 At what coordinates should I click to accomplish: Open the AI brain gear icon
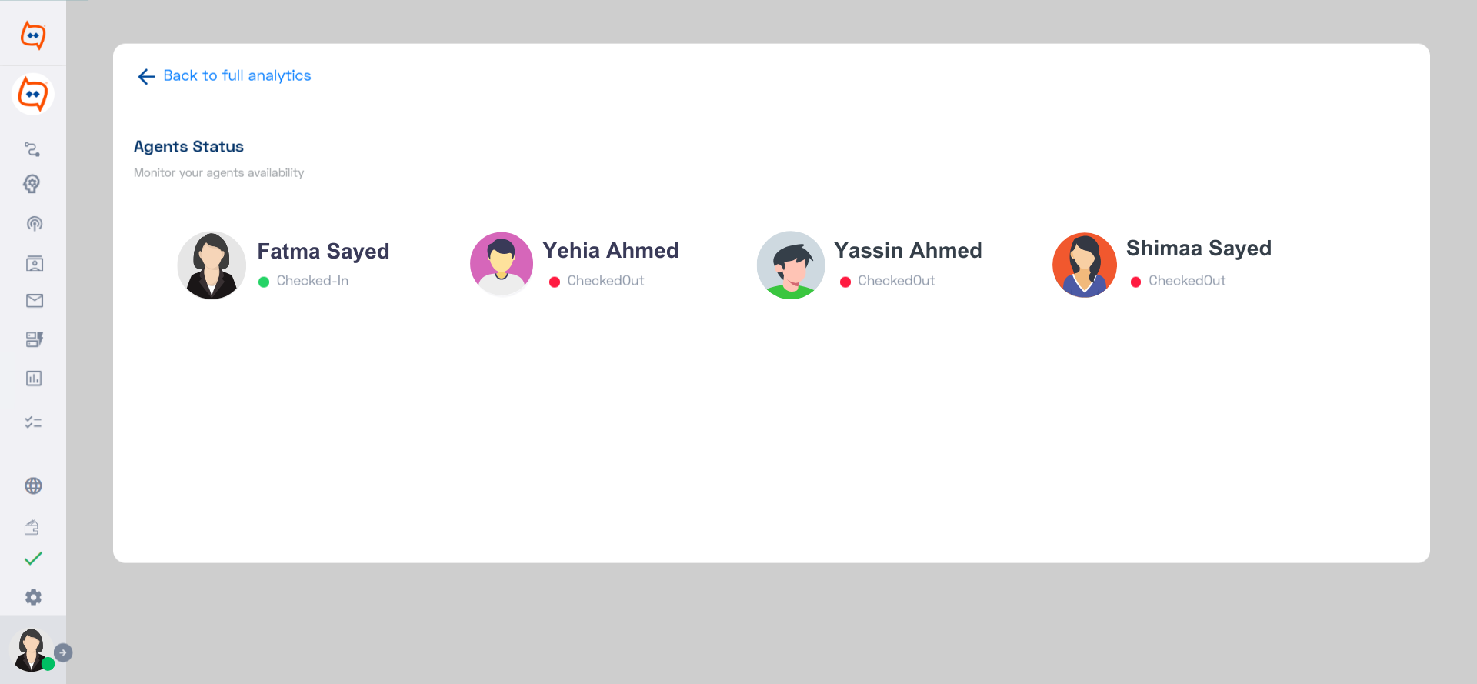32,184
